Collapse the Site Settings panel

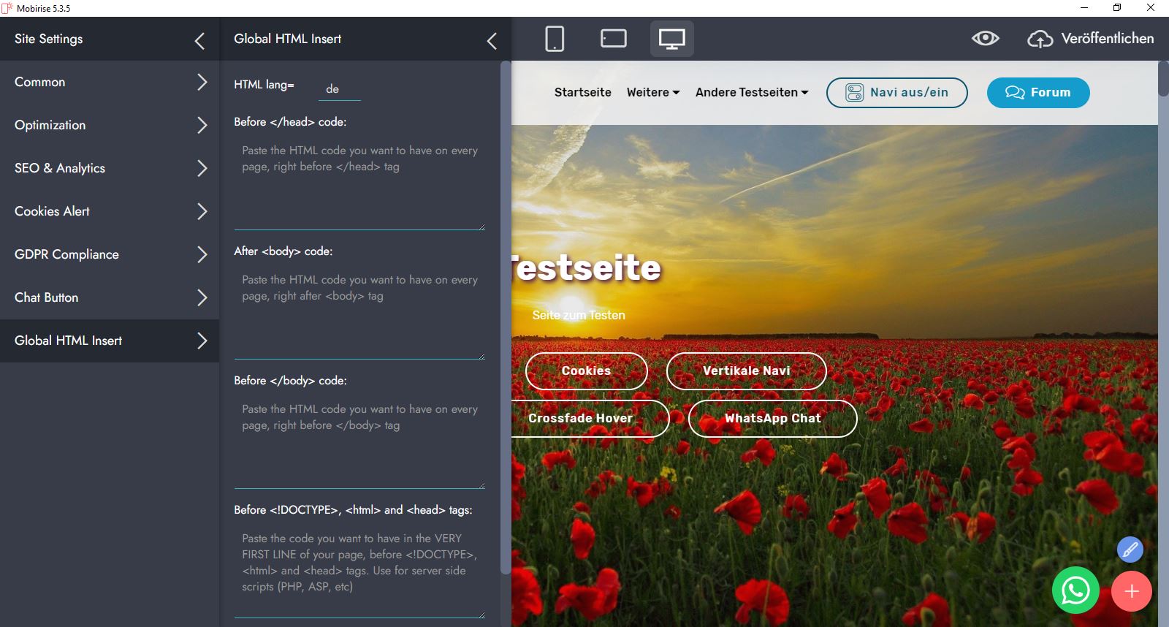pos(199,41)
